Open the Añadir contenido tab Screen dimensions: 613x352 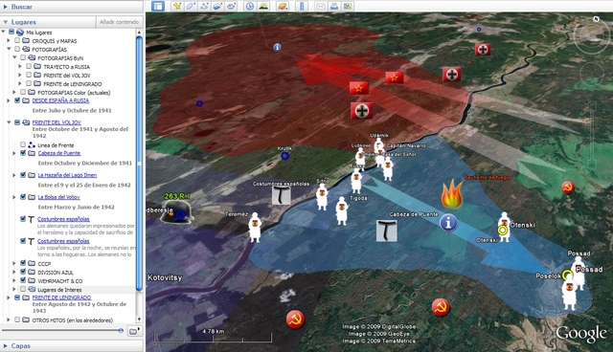click(x=119, y=22)
